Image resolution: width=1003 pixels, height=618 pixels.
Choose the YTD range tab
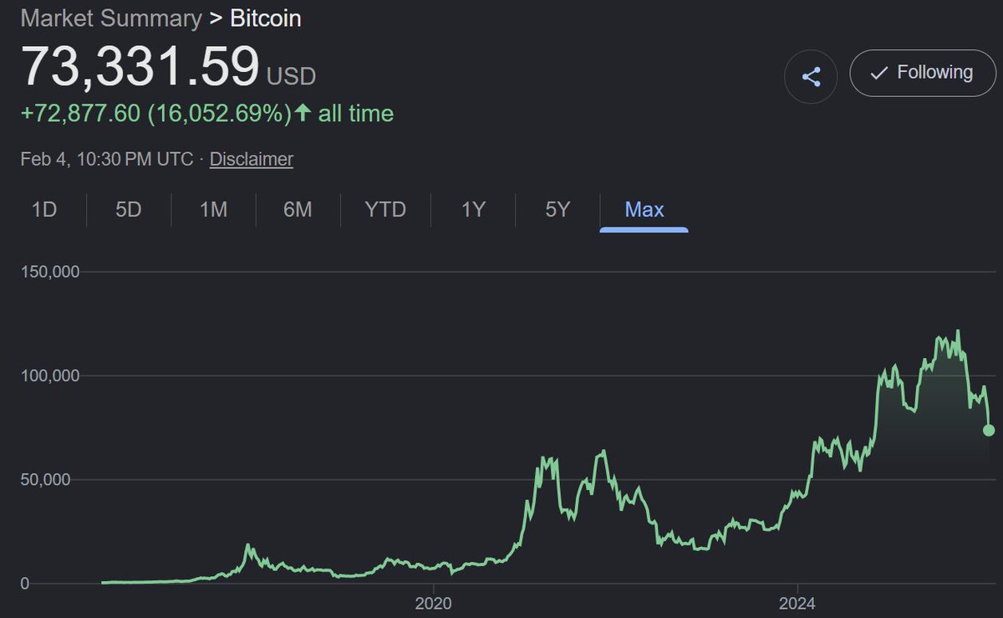coord(385,209)
